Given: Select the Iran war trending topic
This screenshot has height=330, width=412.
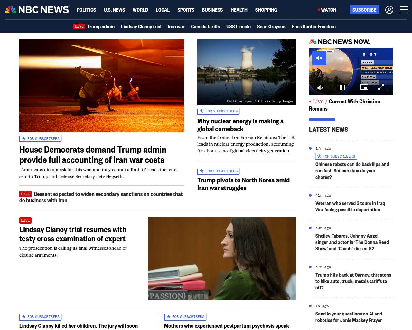Looking at the screenshot, I should coord(176,27).
